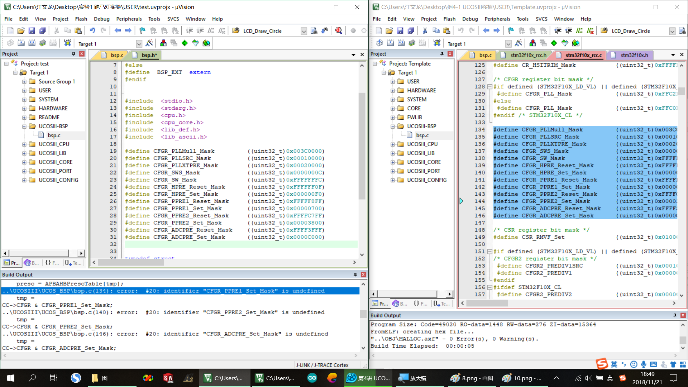Open Peripherals menu in test.uvprojx window
688x387 pixels.
[129, 19]
